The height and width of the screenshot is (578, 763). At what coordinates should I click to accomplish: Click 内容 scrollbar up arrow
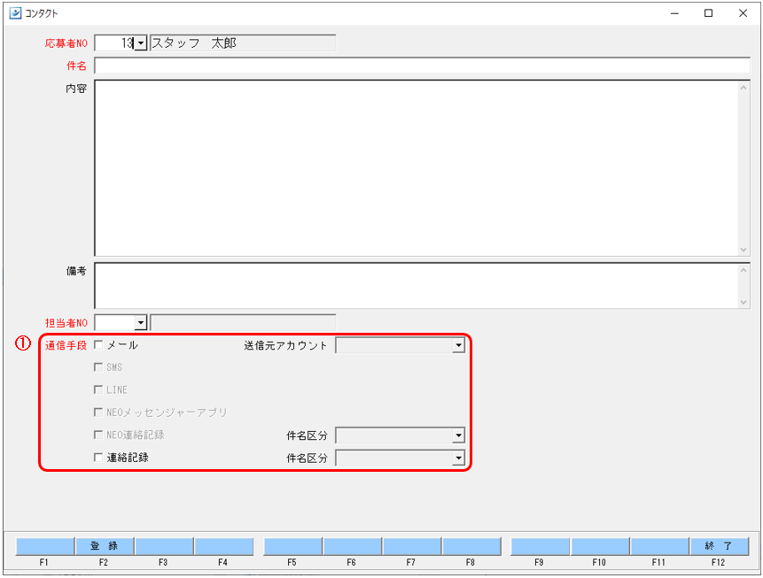tap(743, 88)
